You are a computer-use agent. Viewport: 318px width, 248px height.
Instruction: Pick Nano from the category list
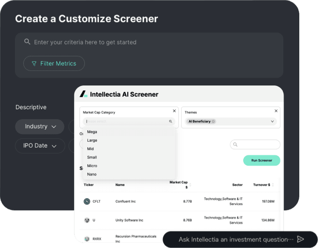tap(92, 174)
